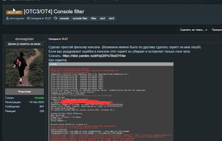Open the filter tag
This screenshot has width=222, height=141.
point(94,18)
